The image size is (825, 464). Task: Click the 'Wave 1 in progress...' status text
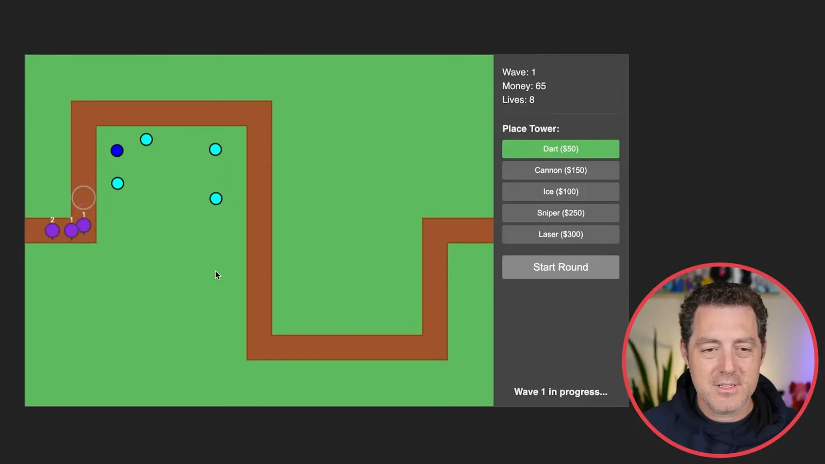click(x=560, y=392)
